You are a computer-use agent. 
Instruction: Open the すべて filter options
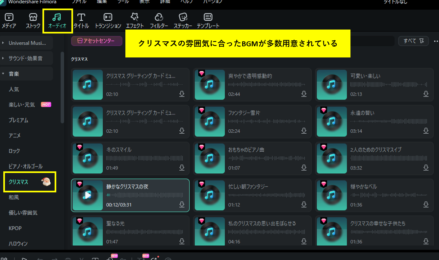(413, 40)
